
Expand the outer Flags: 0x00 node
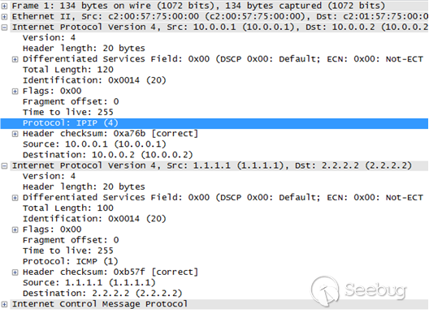[15, 92]
